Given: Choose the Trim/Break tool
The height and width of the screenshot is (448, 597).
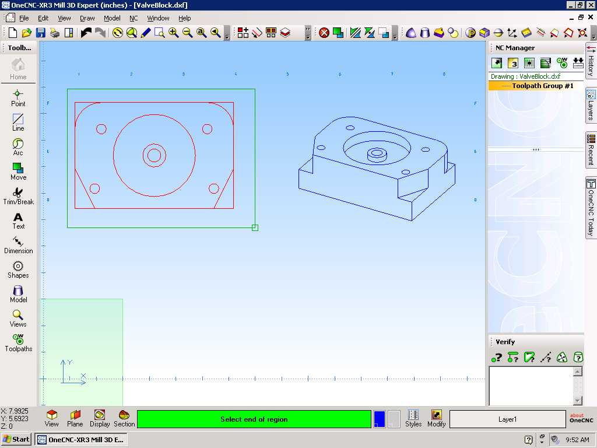Looking at the screenshot, I should click(x=18, y=196).
